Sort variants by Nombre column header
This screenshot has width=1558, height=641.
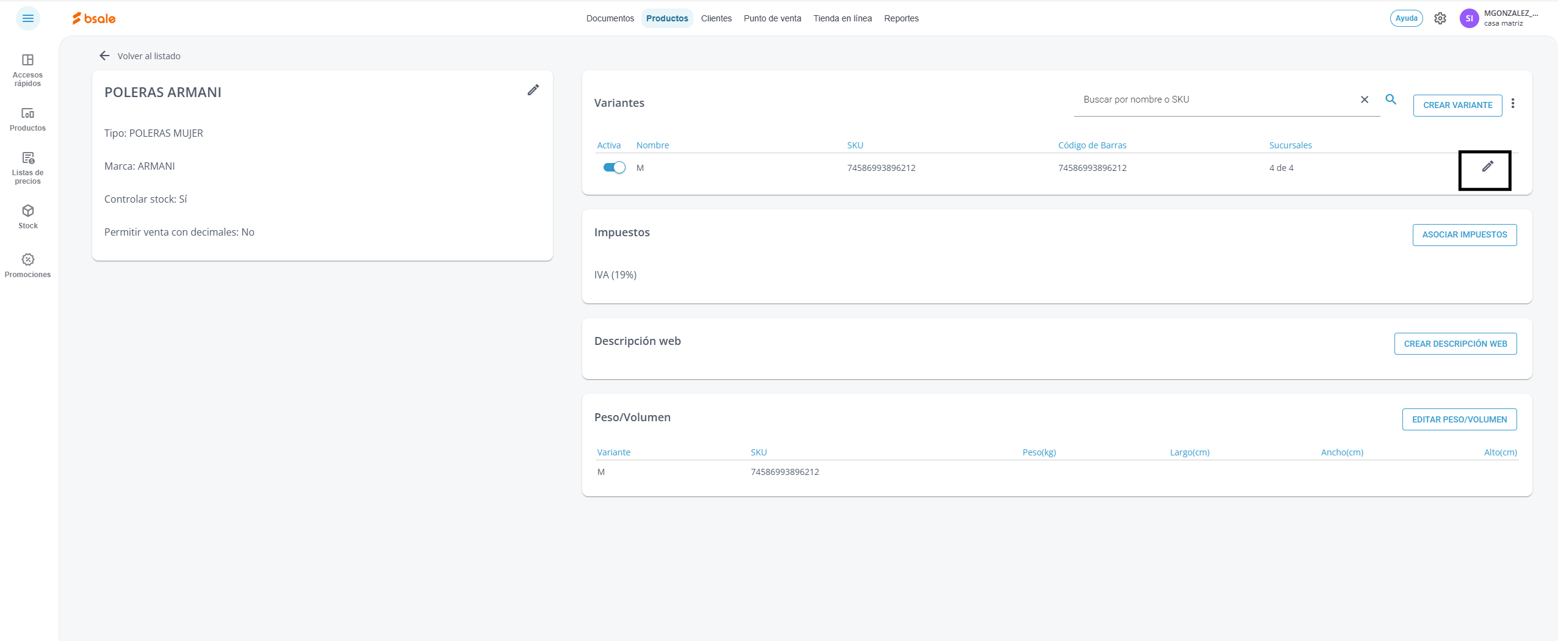(x=652, y=145)
